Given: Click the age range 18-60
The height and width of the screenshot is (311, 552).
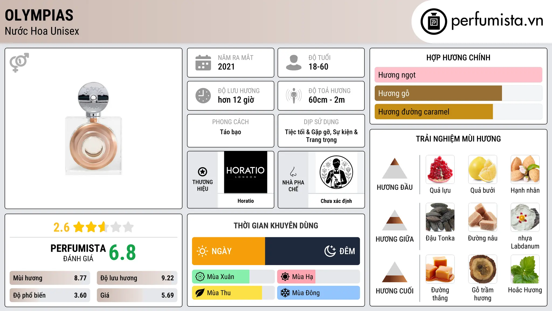Looking at the screenshot, I should pyautogui.click(x=318, y=67).
